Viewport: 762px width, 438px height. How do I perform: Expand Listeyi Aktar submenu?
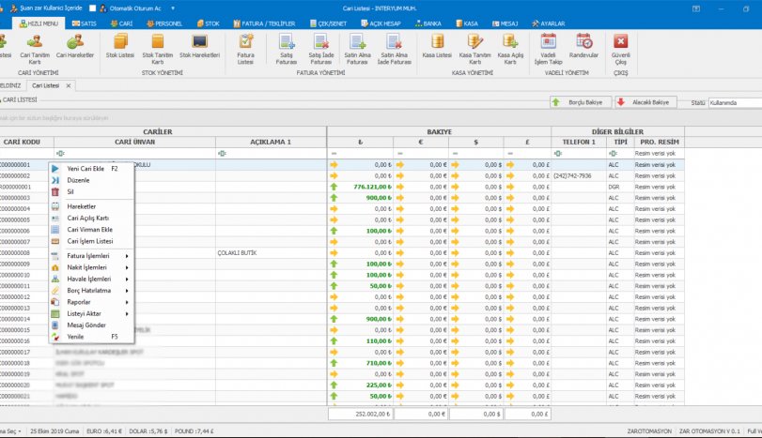pyautogui.click(x=91, y=314)
